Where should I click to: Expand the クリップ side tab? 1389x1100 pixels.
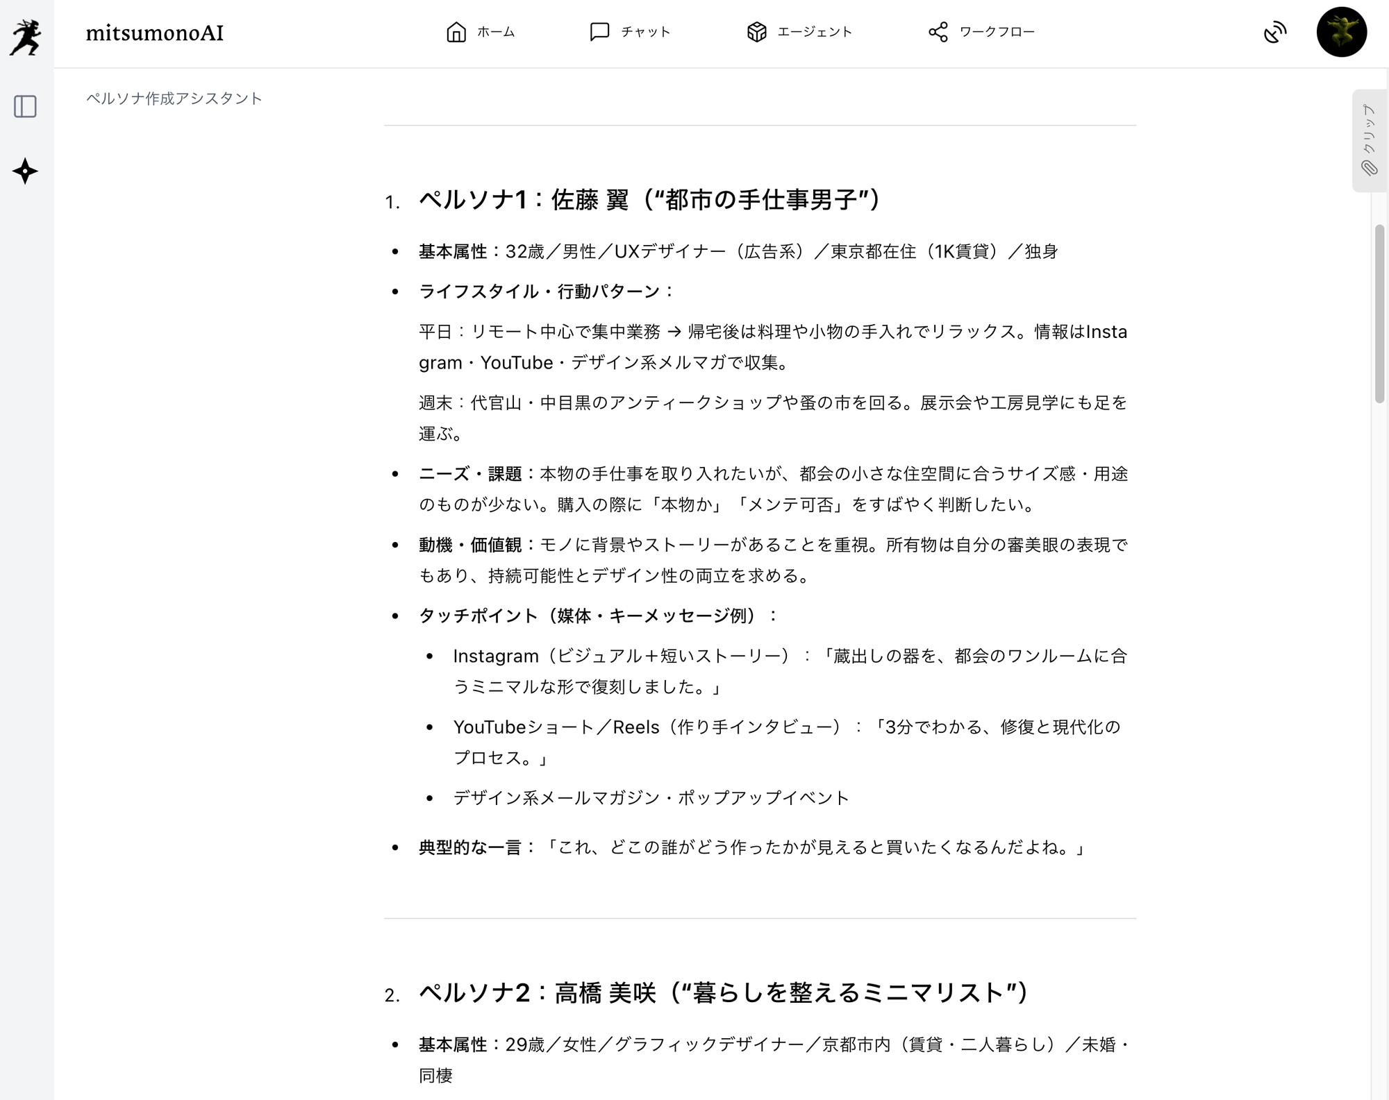(x=1368, y=130)
